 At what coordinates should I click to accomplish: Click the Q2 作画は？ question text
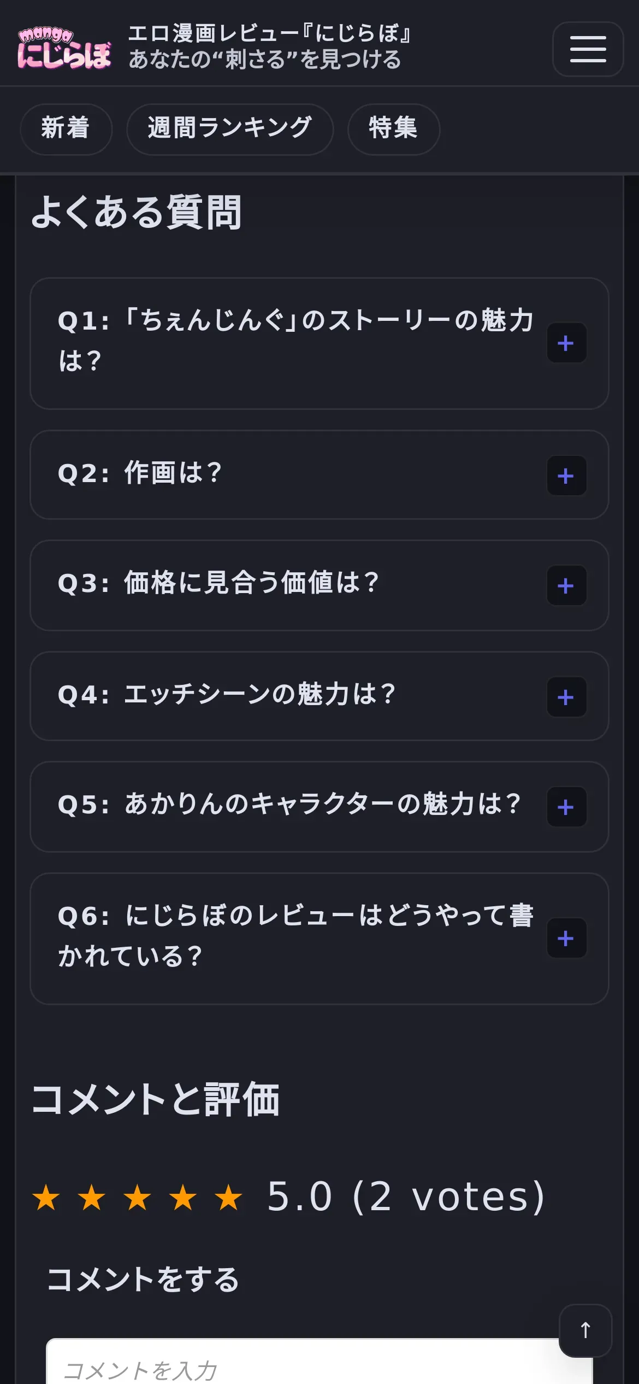tap(140, 473)
